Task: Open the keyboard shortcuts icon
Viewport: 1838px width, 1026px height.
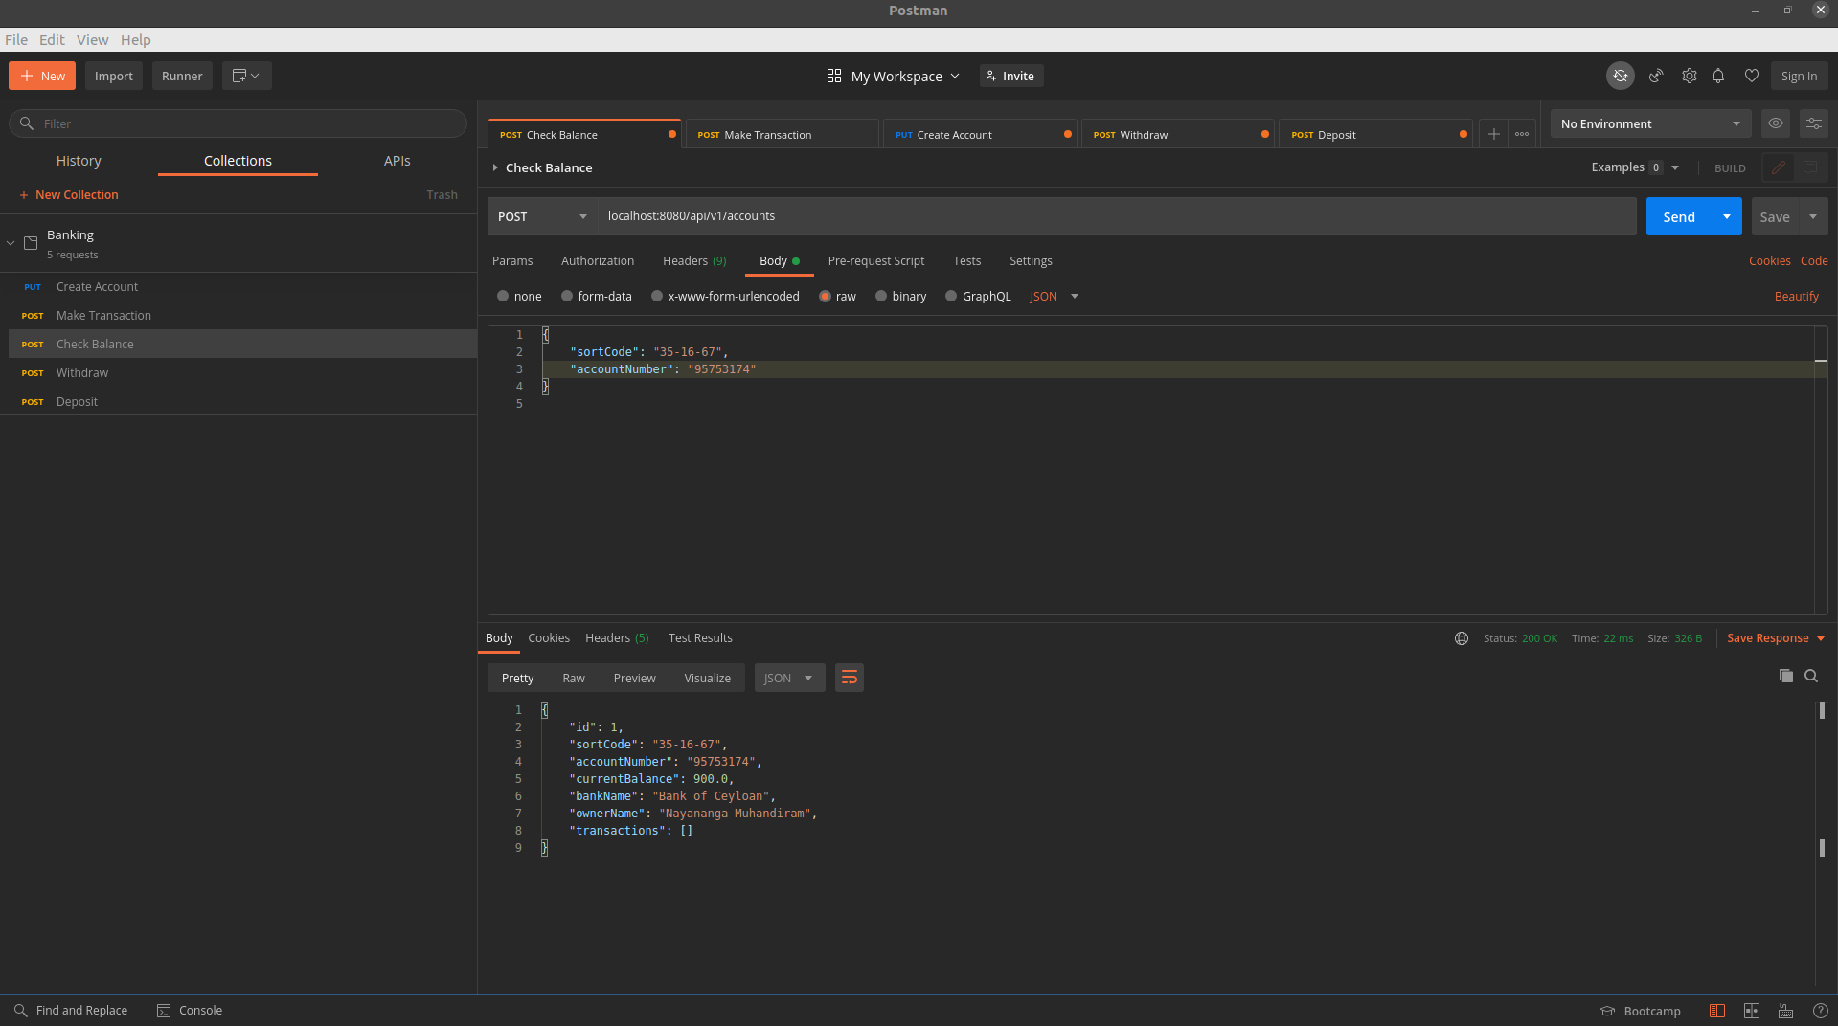Action: (1785, 1011)
